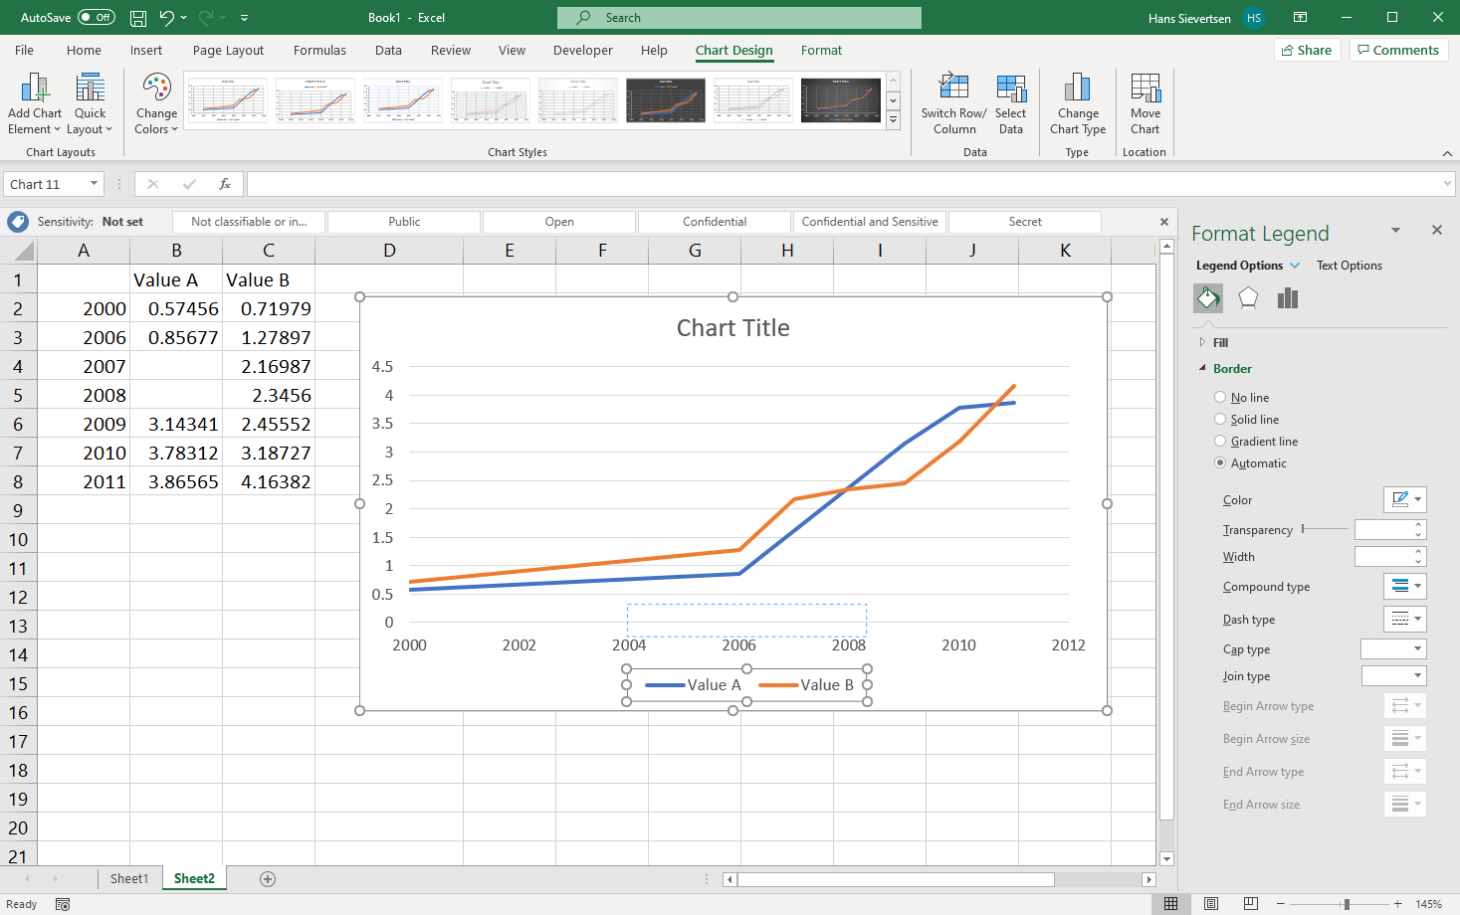This screenshot has width=1460, height=915.
Task: Click the Ribbon Display Options icon
Action: (x=1300, y=18)
